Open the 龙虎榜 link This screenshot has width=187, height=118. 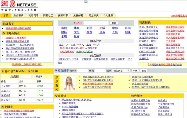click(15, 77)
